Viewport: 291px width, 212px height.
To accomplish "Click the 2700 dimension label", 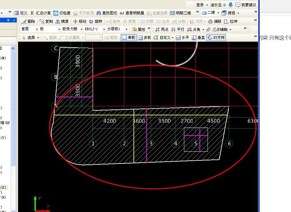I will pyautogui.click(x=187, y=121).
